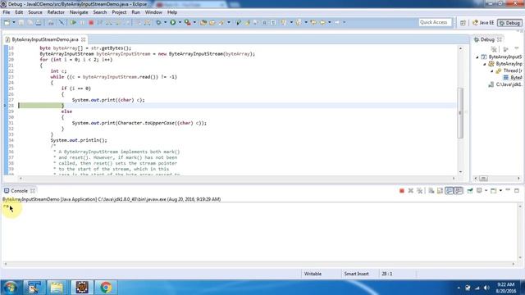Click the green Run toolbar icon
The image size is (525, 295).
[173, 22]
